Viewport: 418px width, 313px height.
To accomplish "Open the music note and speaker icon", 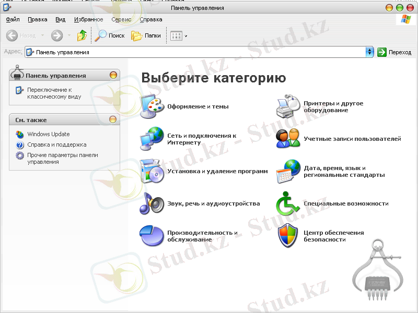I will tap(152, 203).
